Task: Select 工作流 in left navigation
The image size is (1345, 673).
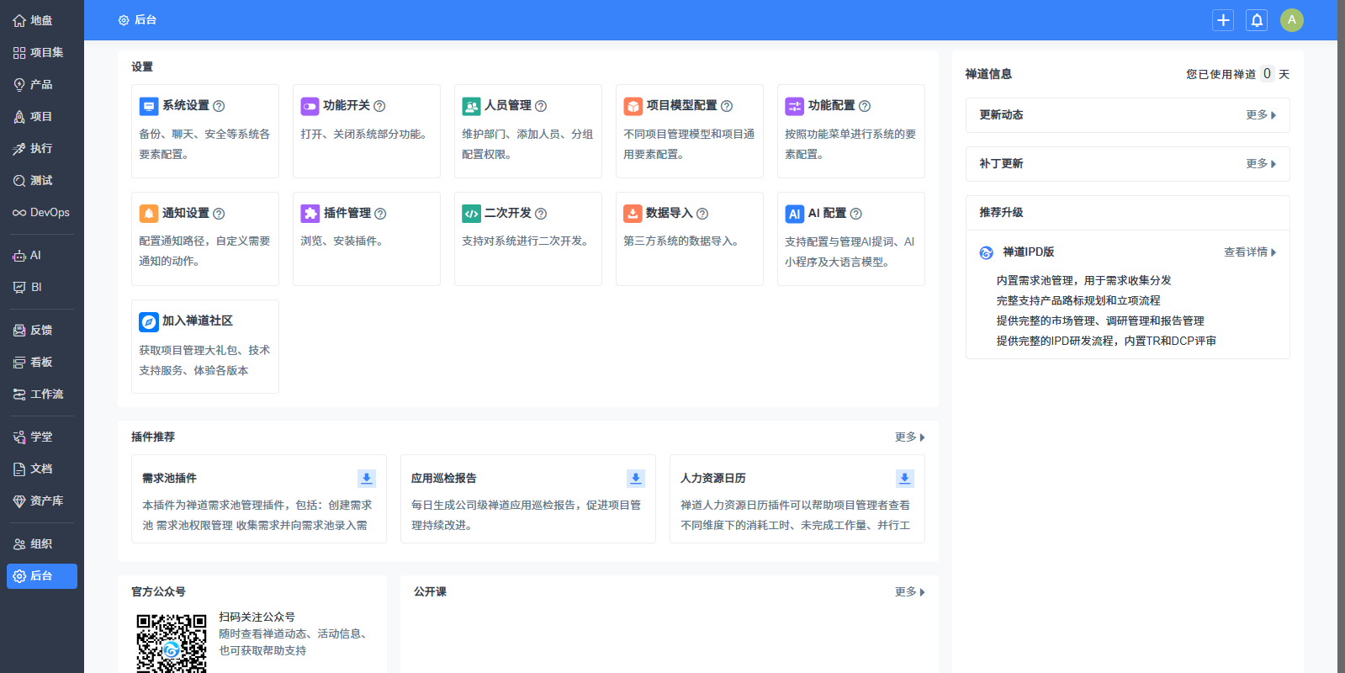Action: [42, 394]
